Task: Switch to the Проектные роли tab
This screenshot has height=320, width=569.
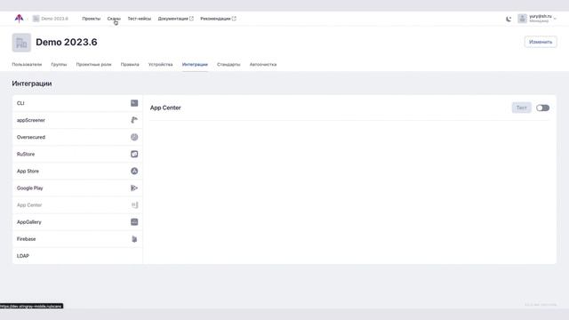Action: click(93, 64)
